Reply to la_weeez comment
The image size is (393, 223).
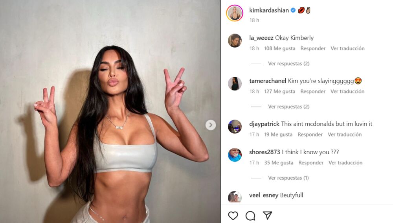[313, 48]
